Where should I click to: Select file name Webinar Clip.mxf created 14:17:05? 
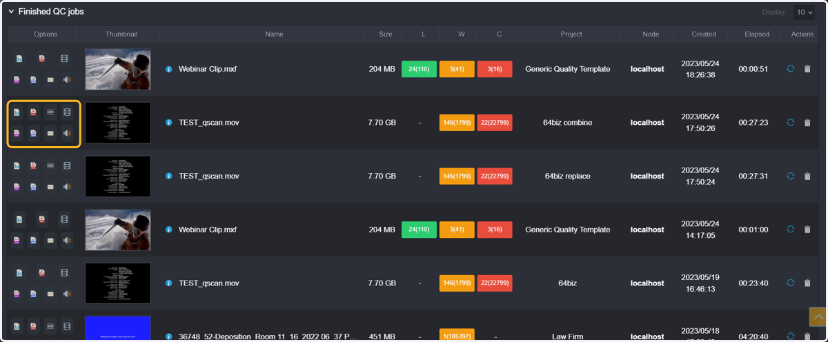point(207,230)
